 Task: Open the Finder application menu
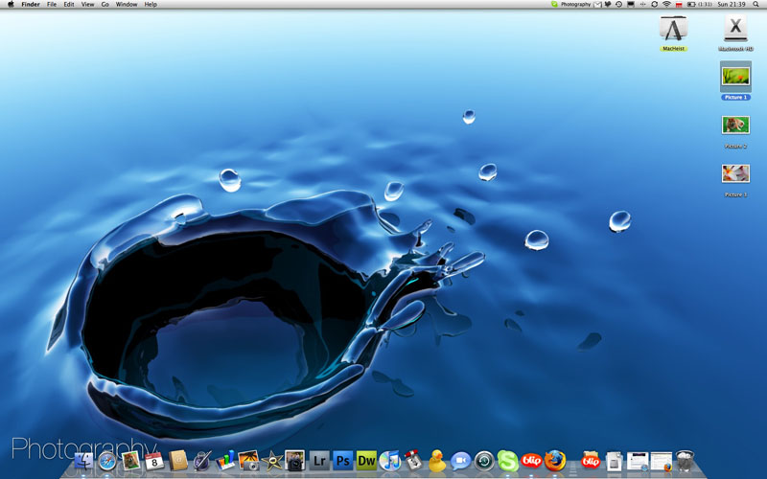point(31,5)
